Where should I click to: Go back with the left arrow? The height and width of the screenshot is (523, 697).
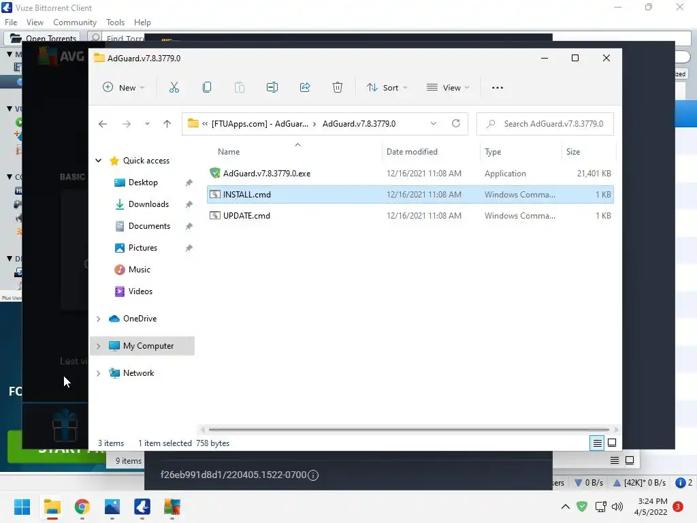tap(103, 124)
